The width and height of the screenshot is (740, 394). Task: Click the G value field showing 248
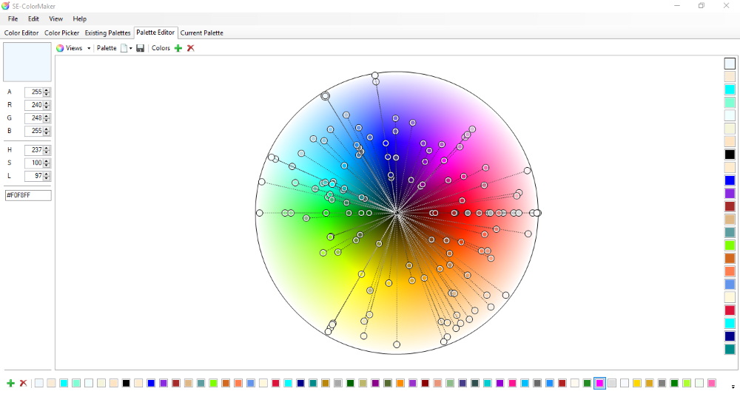point(33,118)
